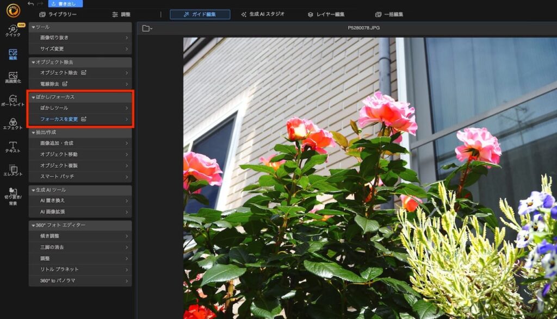Image resolution: width=557 pixels, height=319 pixels.
Task: Open the リトル プラネット row
Action: (81, 270)
